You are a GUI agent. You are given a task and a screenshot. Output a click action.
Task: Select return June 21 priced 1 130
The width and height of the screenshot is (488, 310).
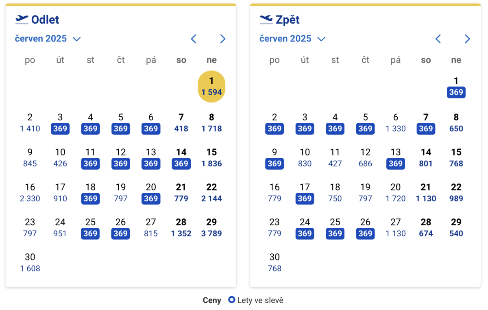[426, 193]
